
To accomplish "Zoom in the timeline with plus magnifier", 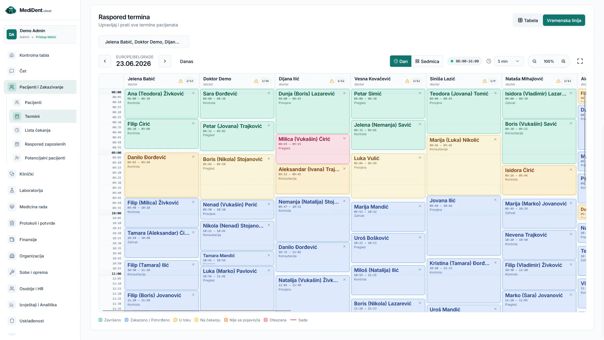I will (x=563, y=61).
